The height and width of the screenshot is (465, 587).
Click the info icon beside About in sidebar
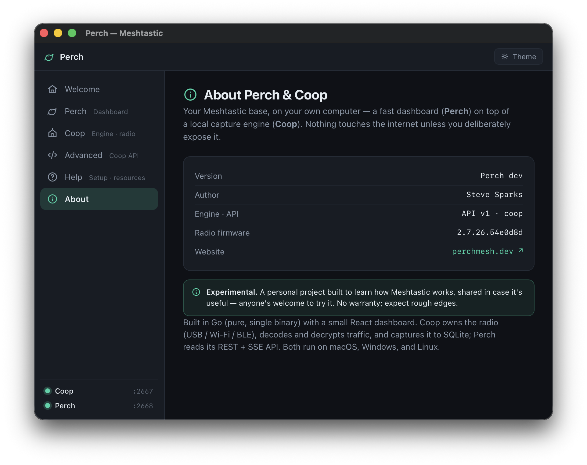pos(52,199)
